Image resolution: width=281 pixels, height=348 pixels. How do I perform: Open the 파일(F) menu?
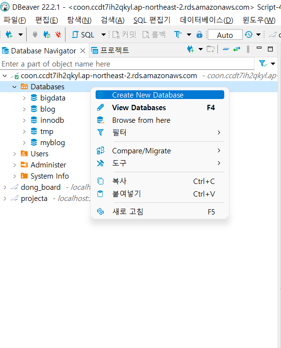(15, 20)
